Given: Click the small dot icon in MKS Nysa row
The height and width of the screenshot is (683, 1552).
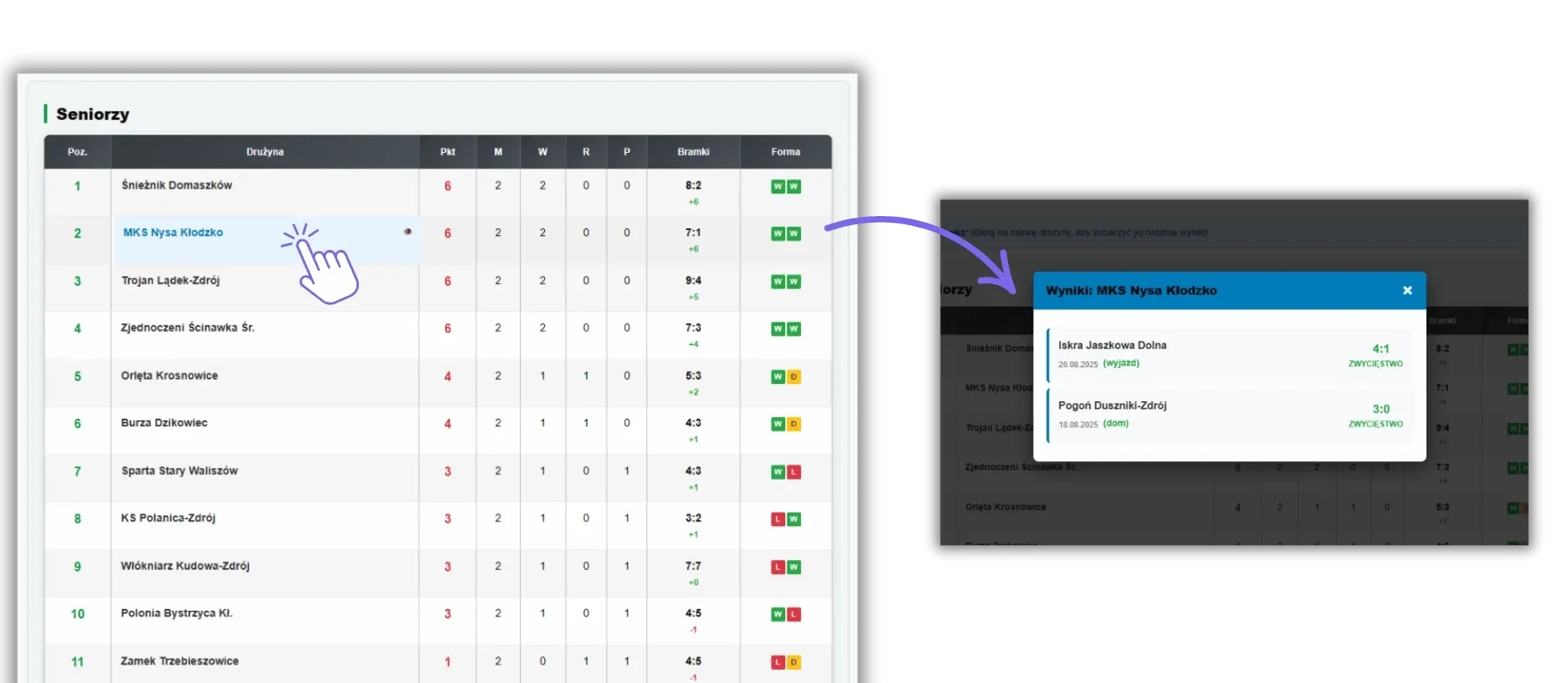Looking at the screenshot, I should 407,232.
